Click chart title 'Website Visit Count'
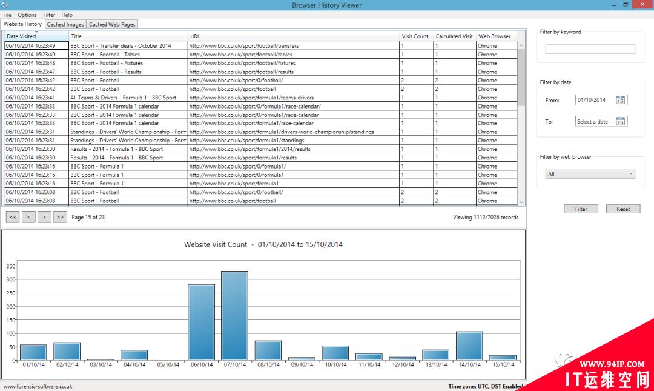The image size is (654, 391). (216, 244)
